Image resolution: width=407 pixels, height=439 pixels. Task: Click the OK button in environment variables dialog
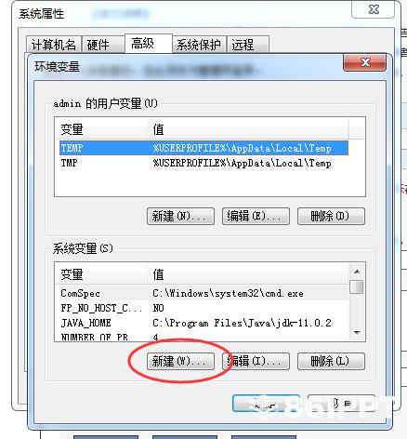pyautogui.click(x=266, y=404)
